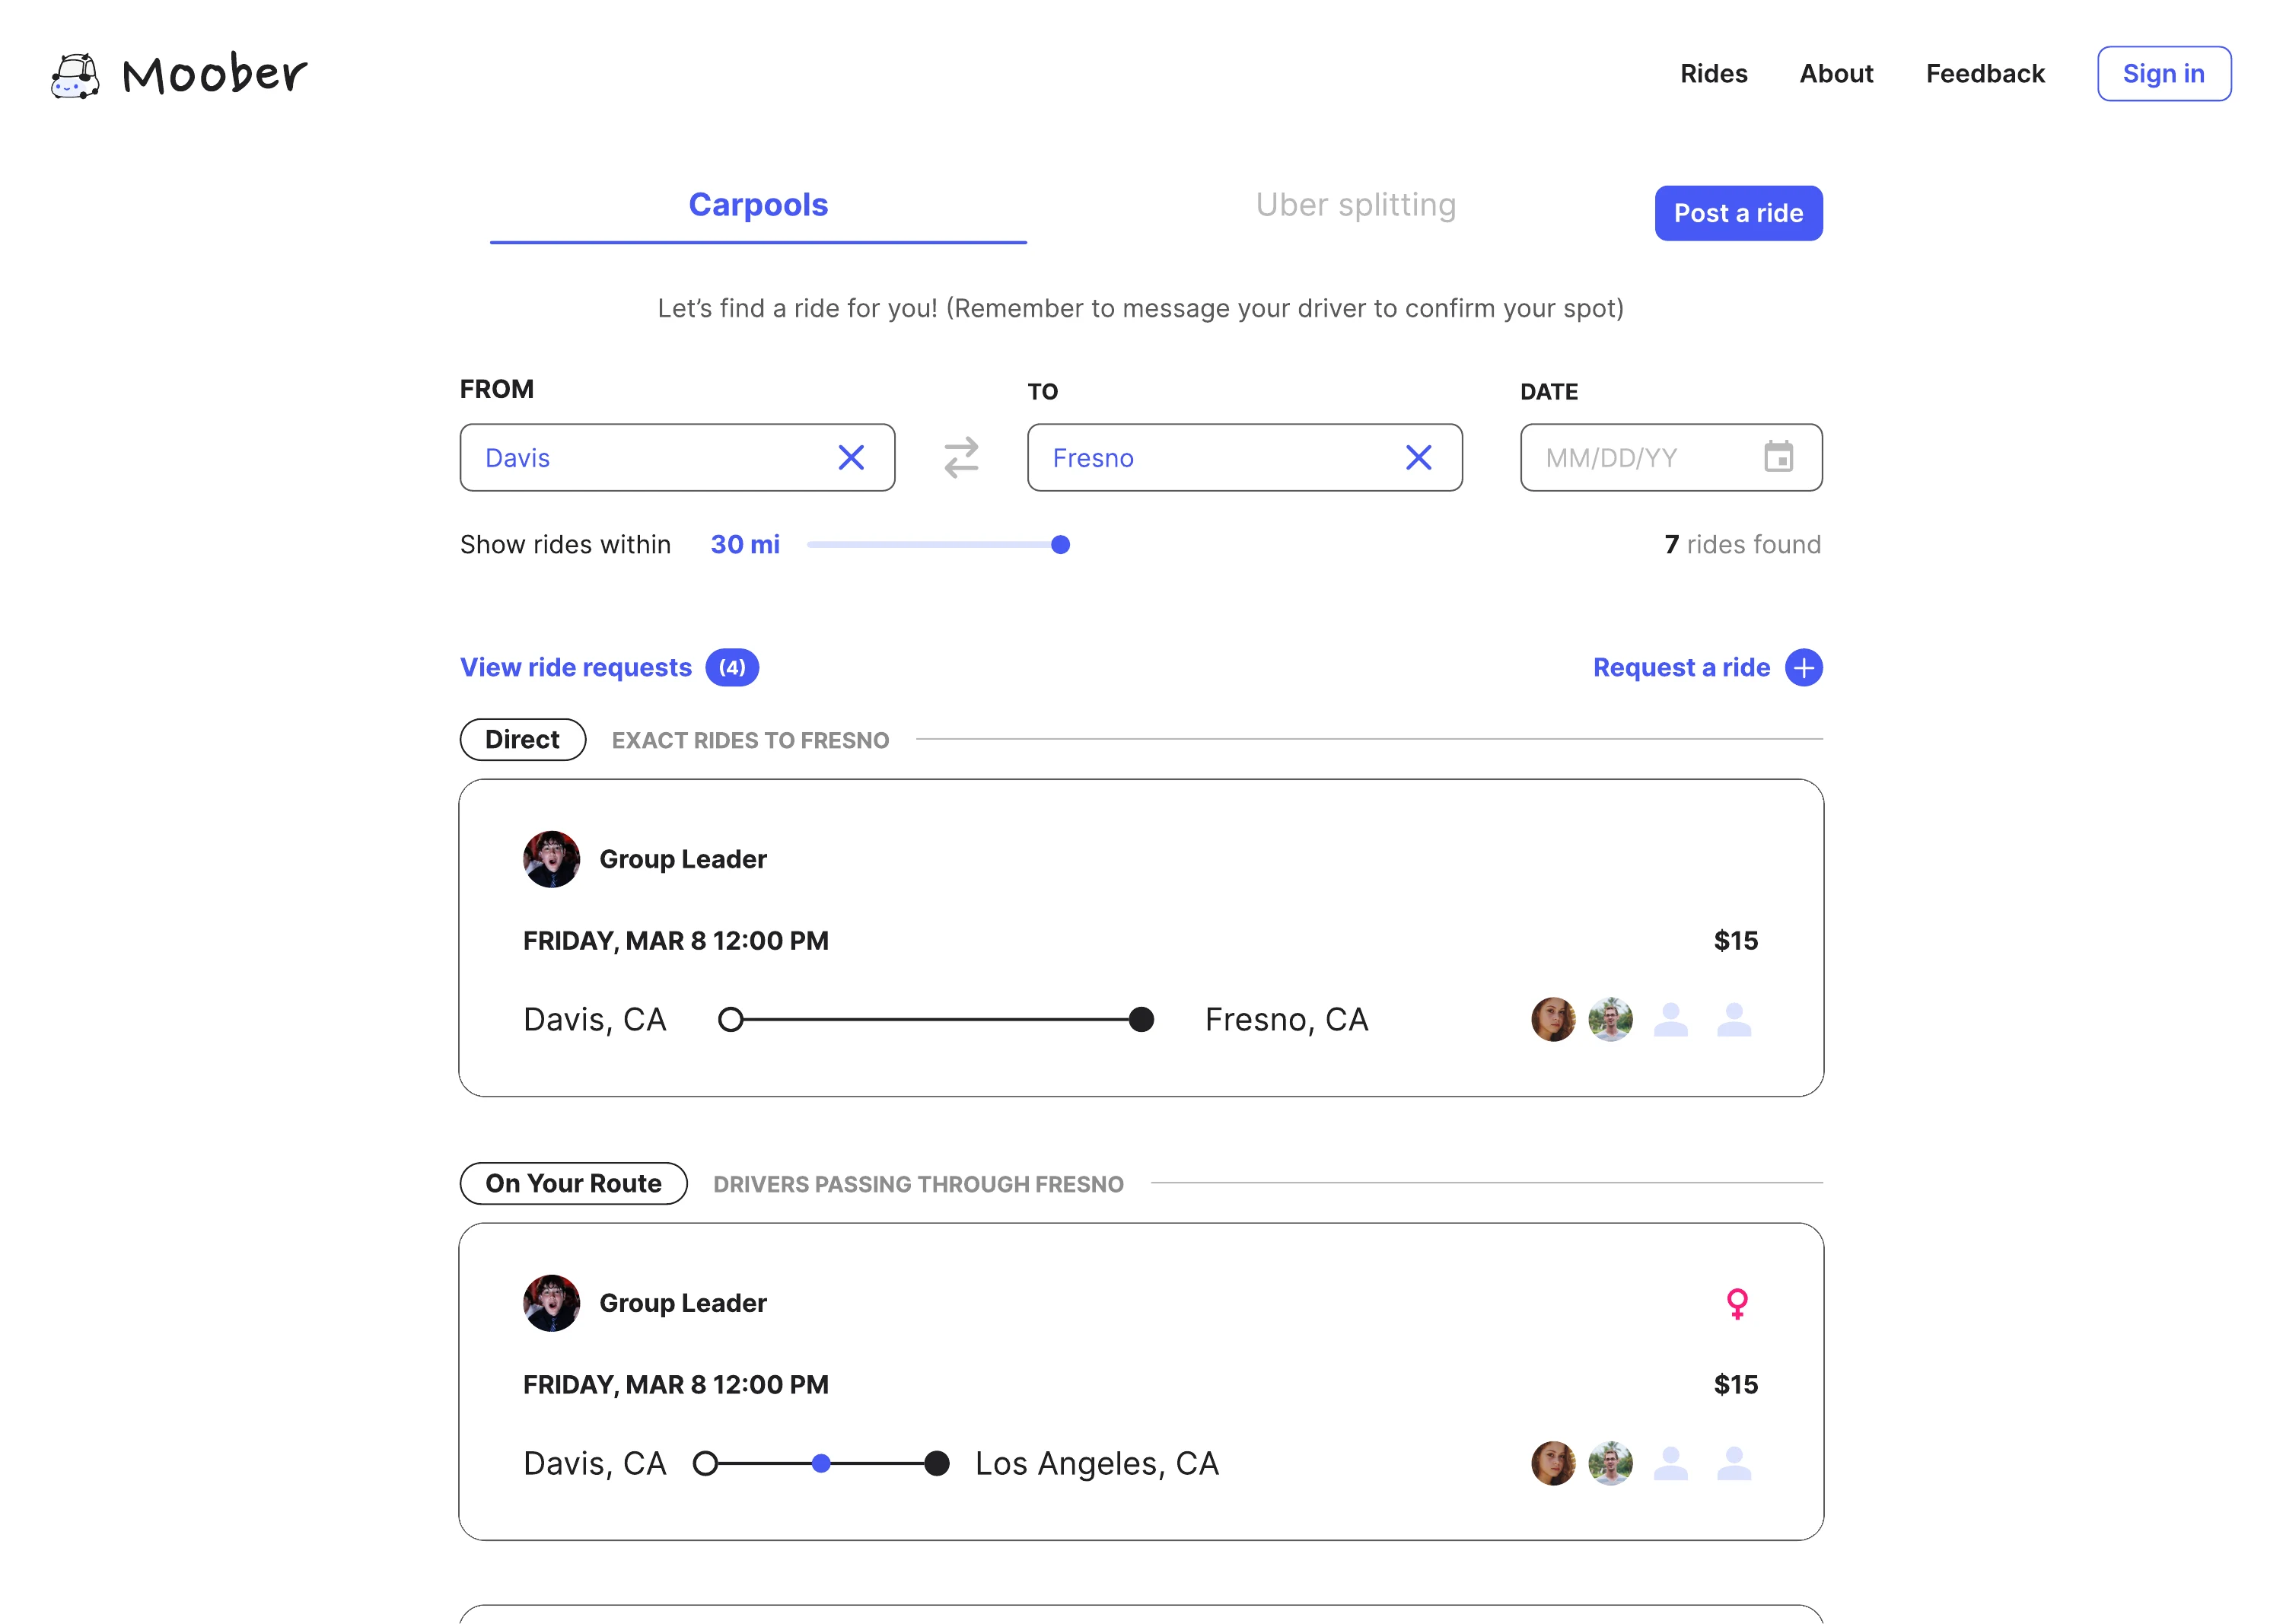This screenshot has height=1624, width=2283.
Task: Open the Rides nav item
Action: coord(1713,74)
